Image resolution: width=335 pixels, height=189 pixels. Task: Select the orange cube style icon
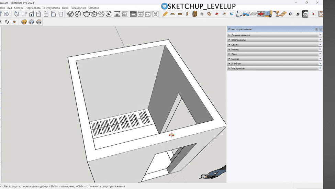coord(24,22)
